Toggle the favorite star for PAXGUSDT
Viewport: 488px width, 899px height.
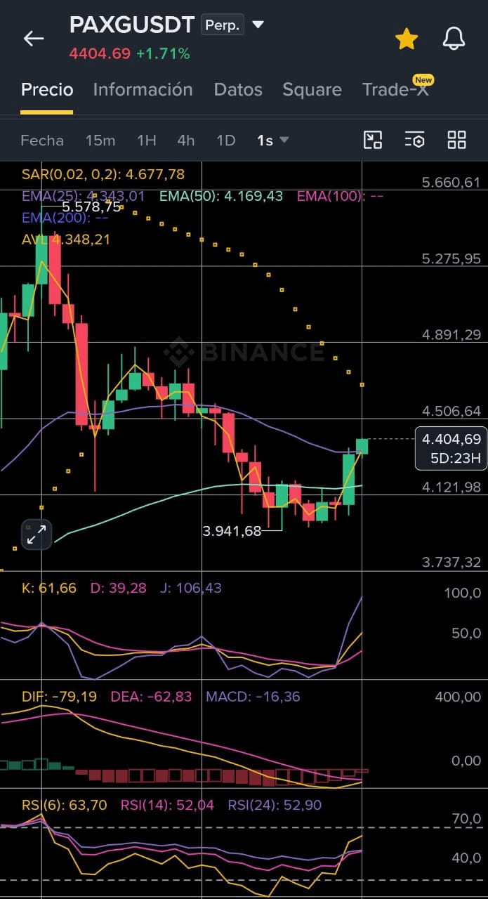407,39
